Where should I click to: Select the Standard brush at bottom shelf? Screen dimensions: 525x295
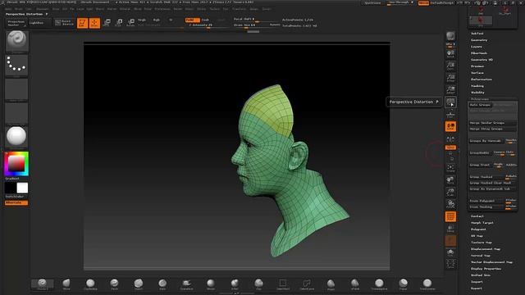(x=43, y=284)
